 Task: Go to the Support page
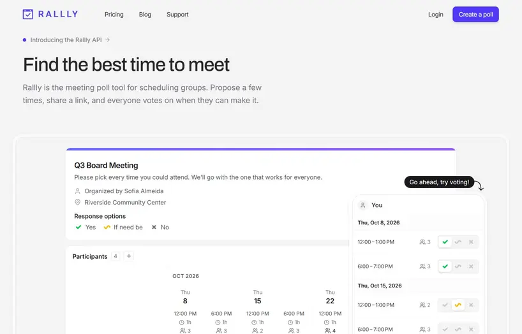(177, 14)
